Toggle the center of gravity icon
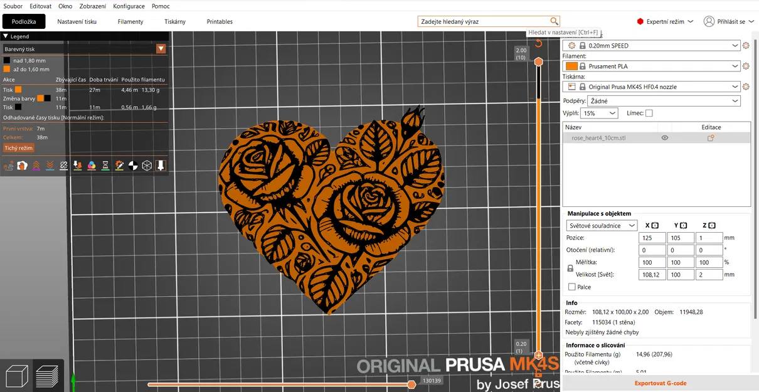Viewport: 759px width, 392px height. tap(132, 165)
